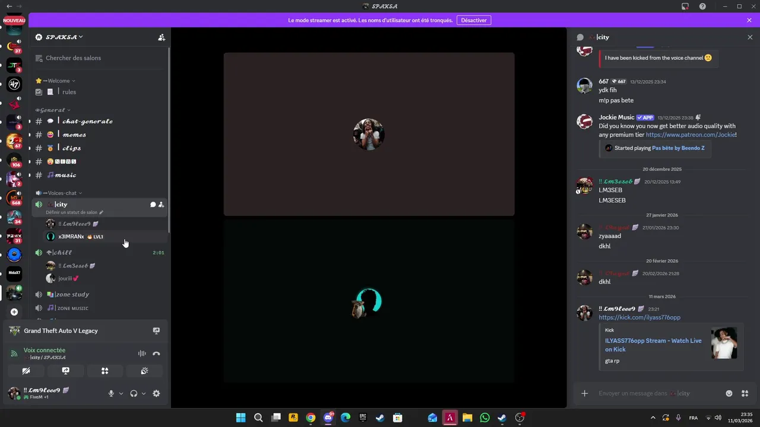The width and height of the screenshot is (760, 427).
Task: Expand microphone input options arrow
Action: coord(121,393)
